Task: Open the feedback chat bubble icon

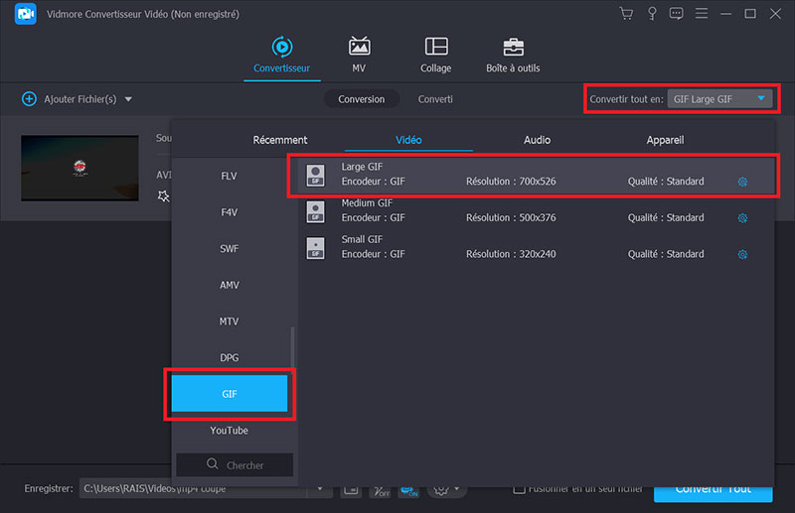Action: [676, 14]
